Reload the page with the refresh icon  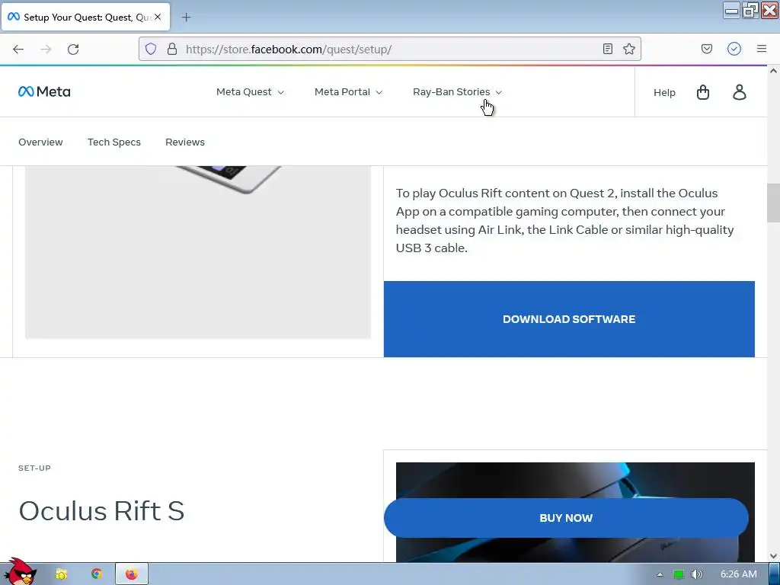[x=73, y=50]
